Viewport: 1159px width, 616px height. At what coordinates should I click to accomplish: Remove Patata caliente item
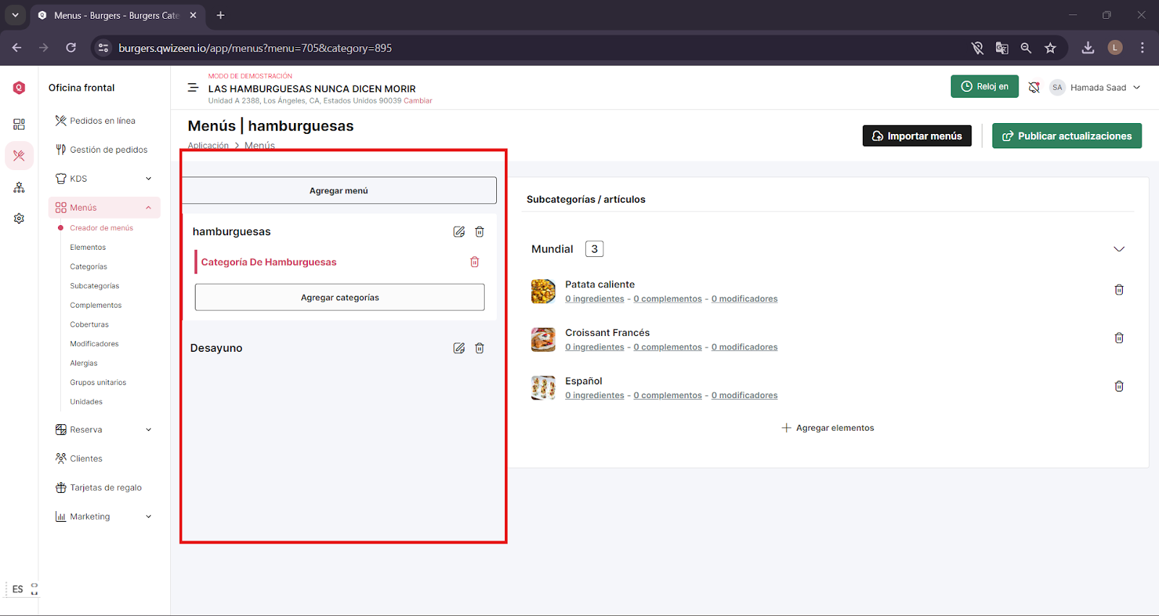pyautogui.click(x=1119, y=290)
